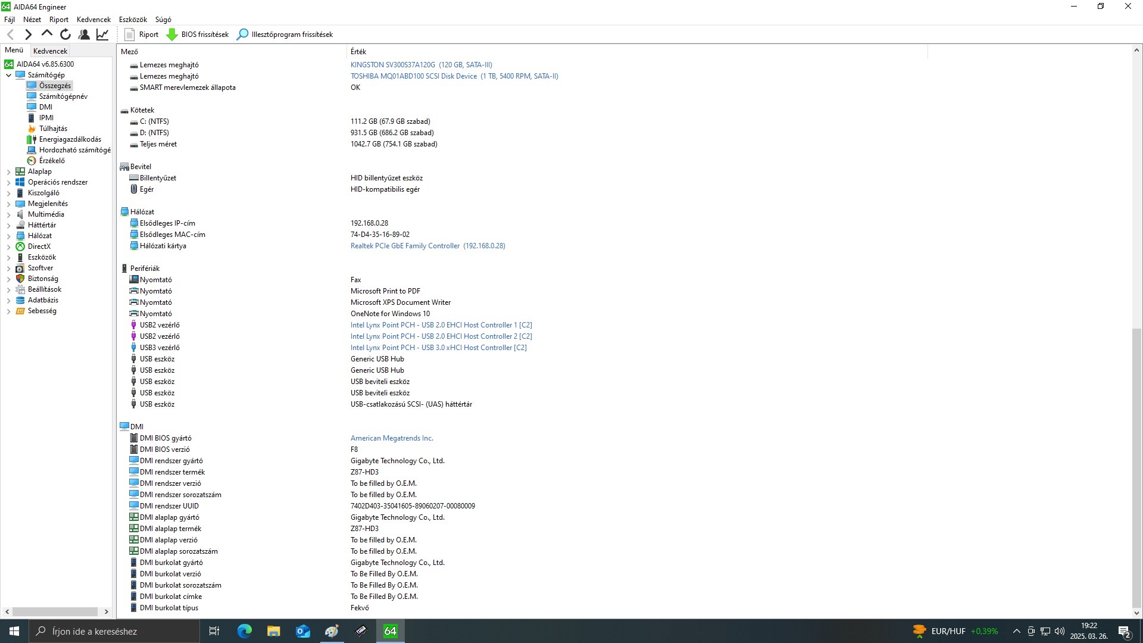The height and width of the screenshot is (643, 1143).
Task: Open the Riport menu
Action: click(59, 20)
